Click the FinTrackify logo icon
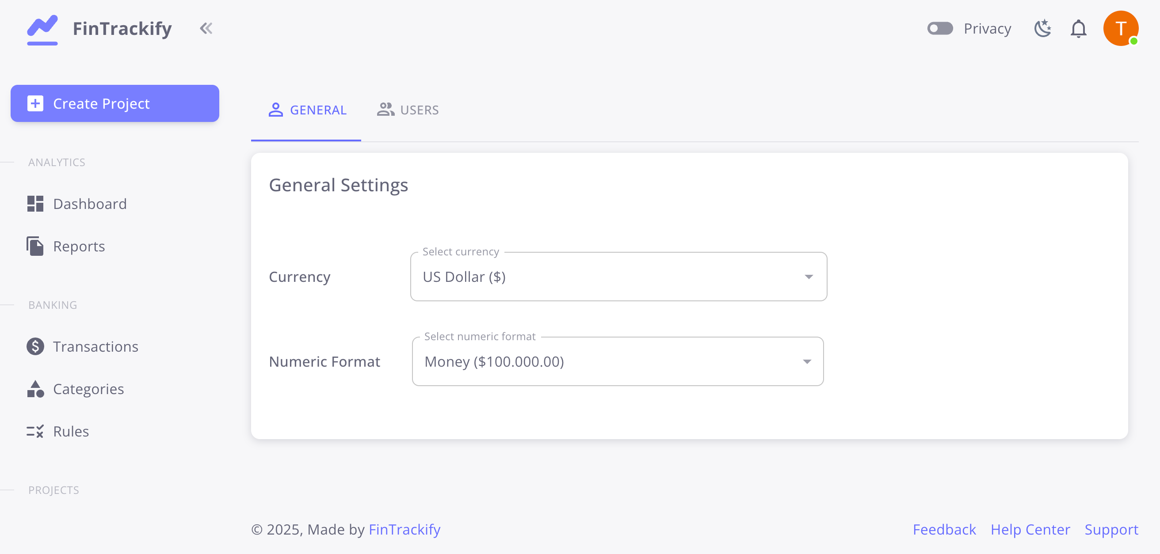Viewport: 1160px width, 554px height. [42, 28]
